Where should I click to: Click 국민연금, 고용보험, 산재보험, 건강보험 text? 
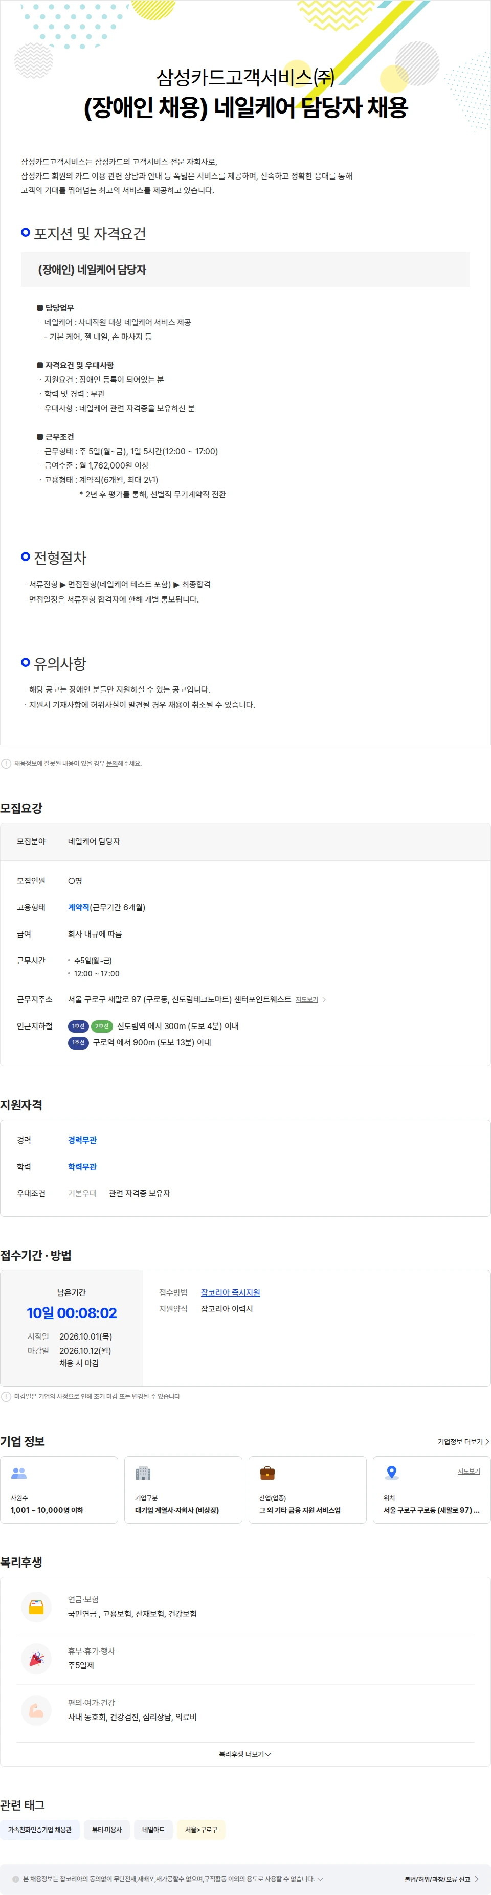click(132, 1614)
